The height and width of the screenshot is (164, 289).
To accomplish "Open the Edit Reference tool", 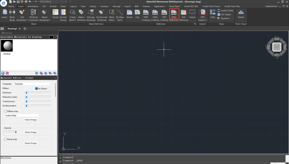I will (183, 15).
